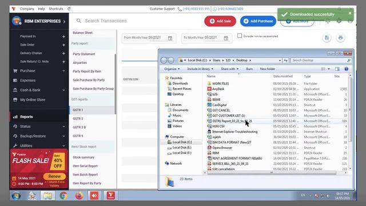Click the Renew button on flash sale banner
Viewport: 366px width, 206px height.
(54, 176)
